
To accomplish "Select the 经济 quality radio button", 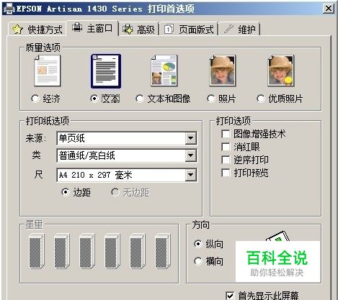I will 35,99.
